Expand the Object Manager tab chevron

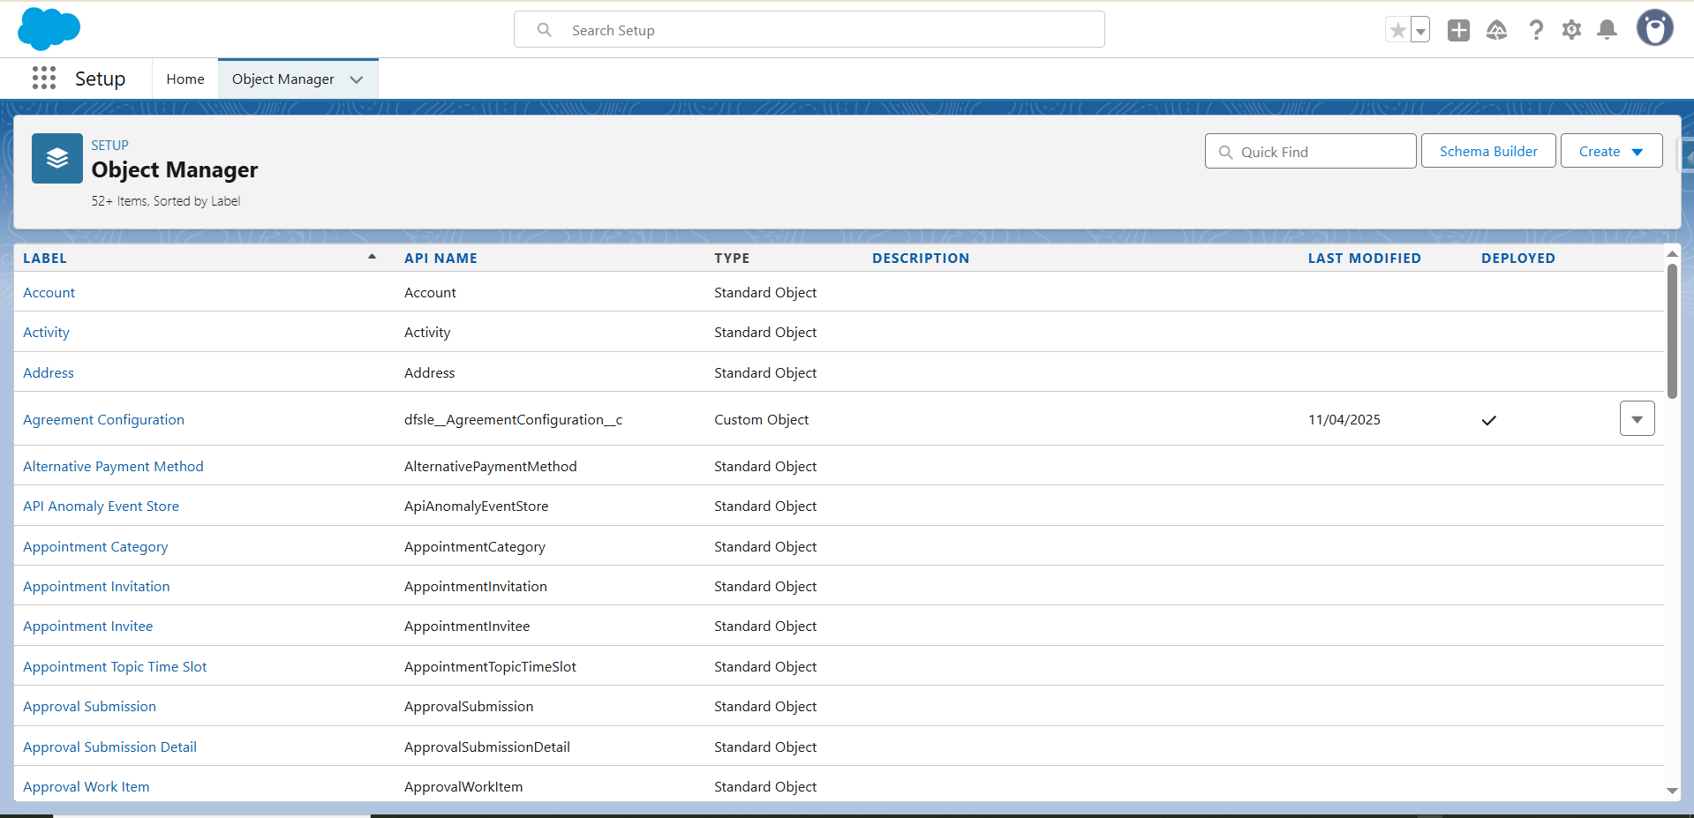point(357,79)
